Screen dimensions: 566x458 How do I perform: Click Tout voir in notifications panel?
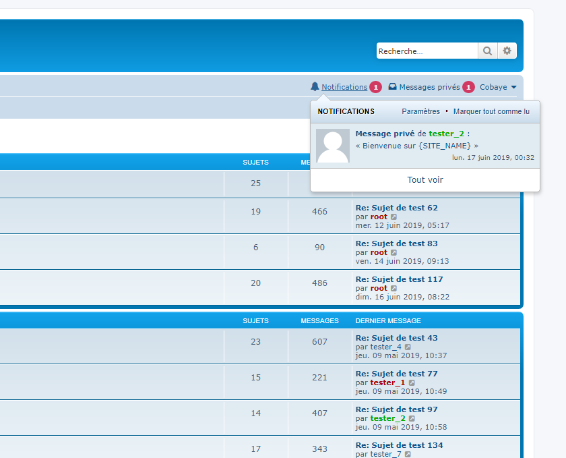click(x=425, y=179)
